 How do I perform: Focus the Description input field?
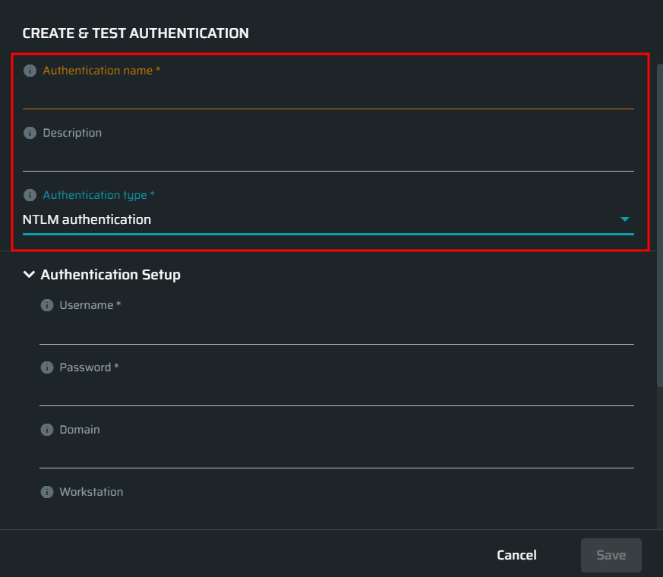(x=328, y=158)
